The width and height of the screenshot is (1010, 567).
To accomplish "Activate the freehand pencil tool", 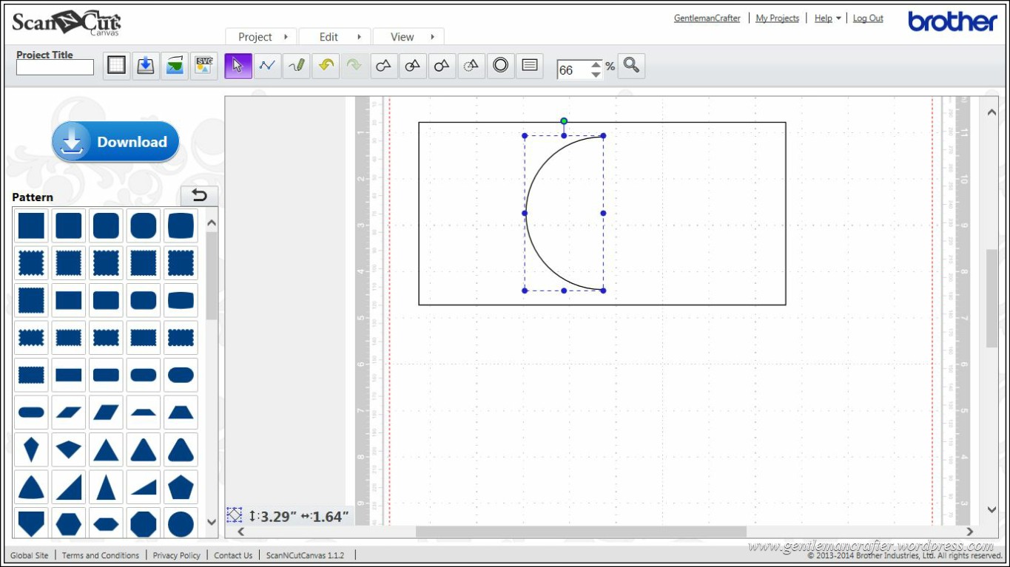I will 297,65.
